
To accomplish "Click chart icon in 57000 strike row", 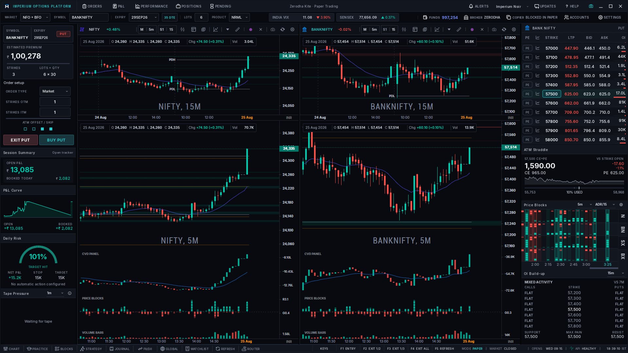I will (x=537, y=48).
